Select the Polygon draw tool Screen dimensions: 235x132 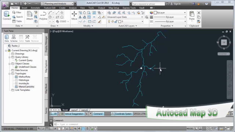[x=62, y=17]
